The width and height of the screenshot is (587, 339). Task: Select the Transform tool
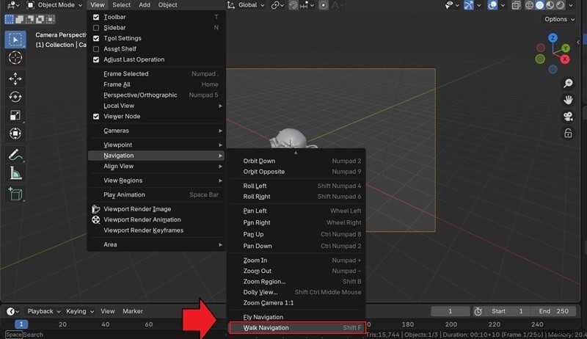coord(15,134)
